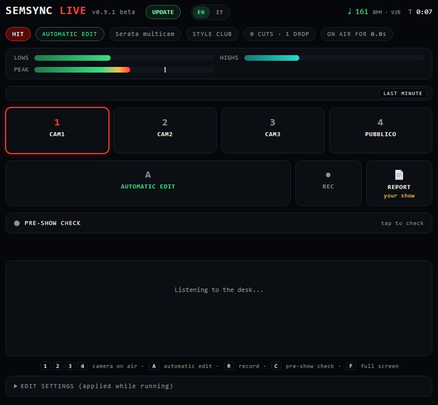
Task: Put CAM1 on air
Action: [x=57, y=130]
